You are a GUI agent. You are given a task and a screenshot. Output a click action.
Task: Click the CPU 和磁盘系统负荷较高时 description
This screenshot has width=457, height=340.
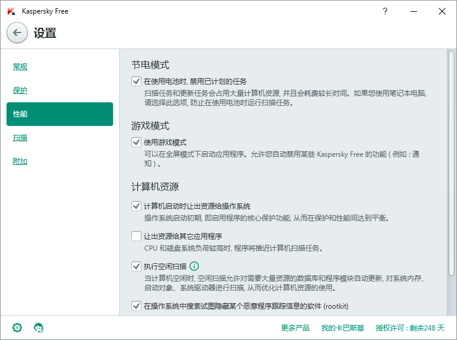233,248
